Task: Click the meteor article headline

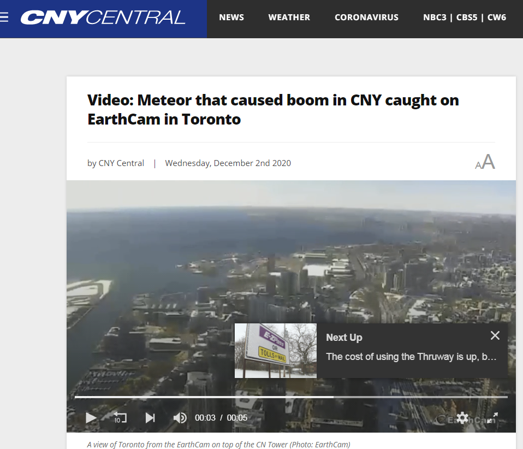Action: click(273, 109)
